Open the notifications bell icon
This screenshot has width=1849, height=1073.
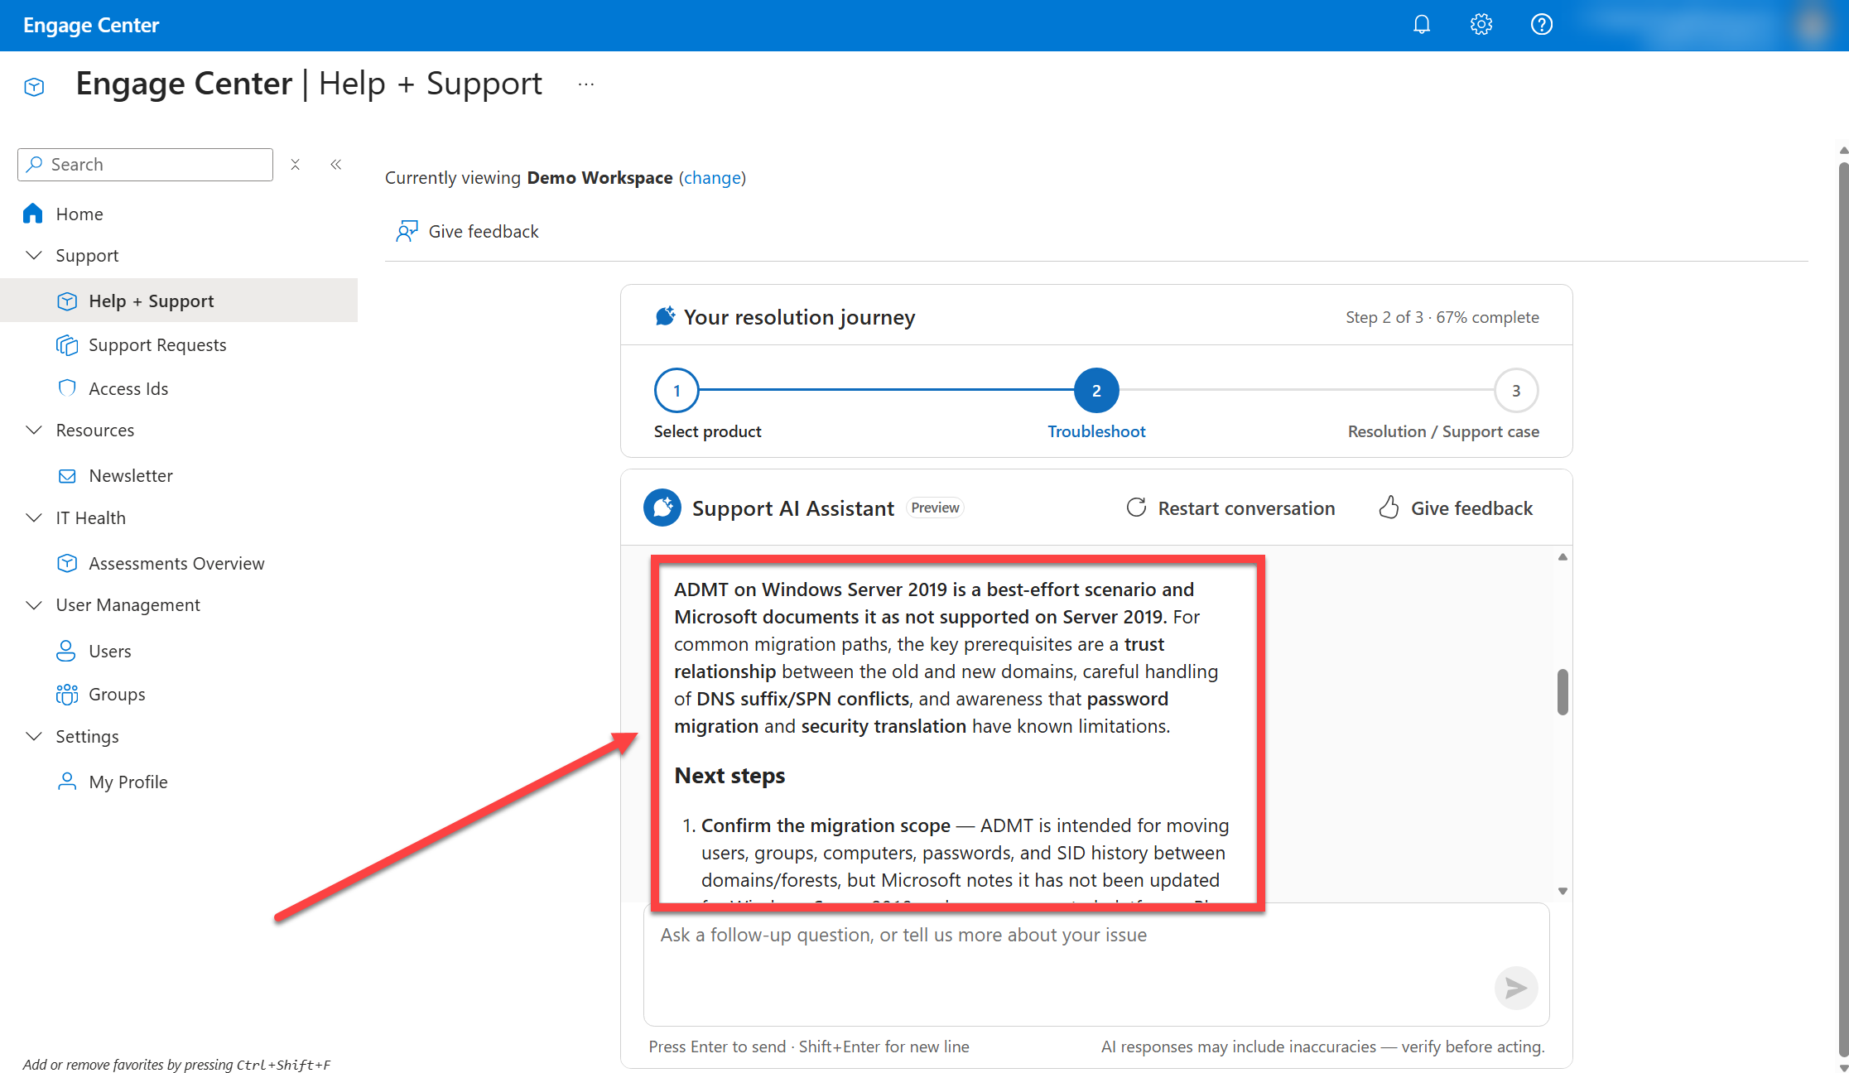point(1421,25)
